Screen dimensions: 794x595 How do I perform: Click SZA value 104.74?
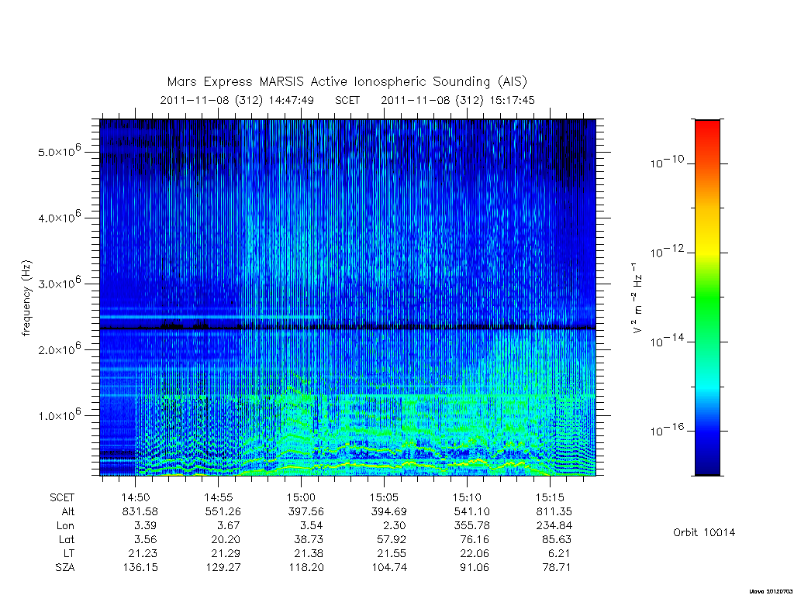coord(389,568)
